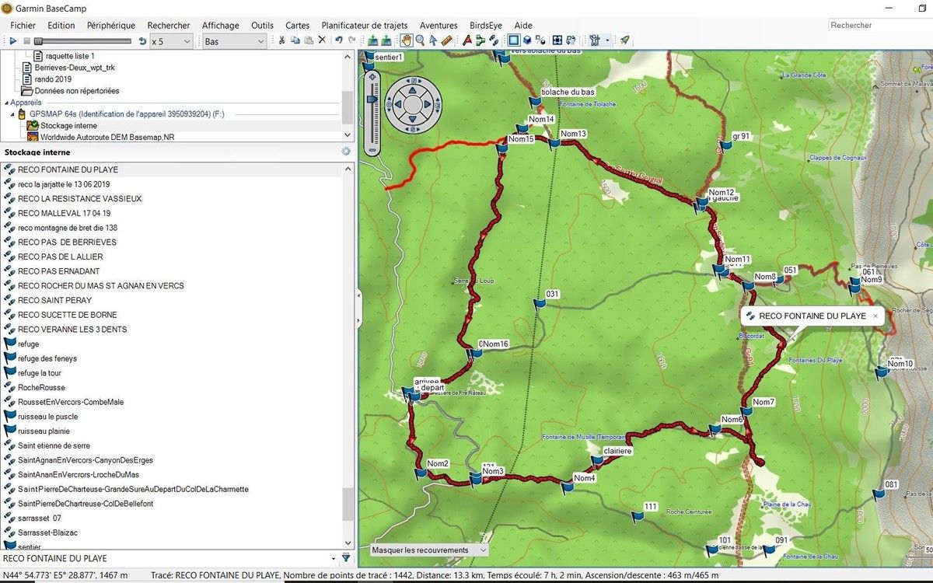Collapse the Appareils tree section
The image size is (933, 583).
click(x=5, y=103)
